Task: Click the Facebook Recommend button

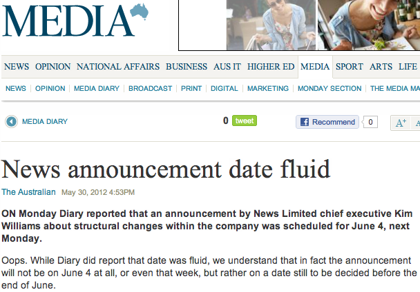Action: coord(327,122)
